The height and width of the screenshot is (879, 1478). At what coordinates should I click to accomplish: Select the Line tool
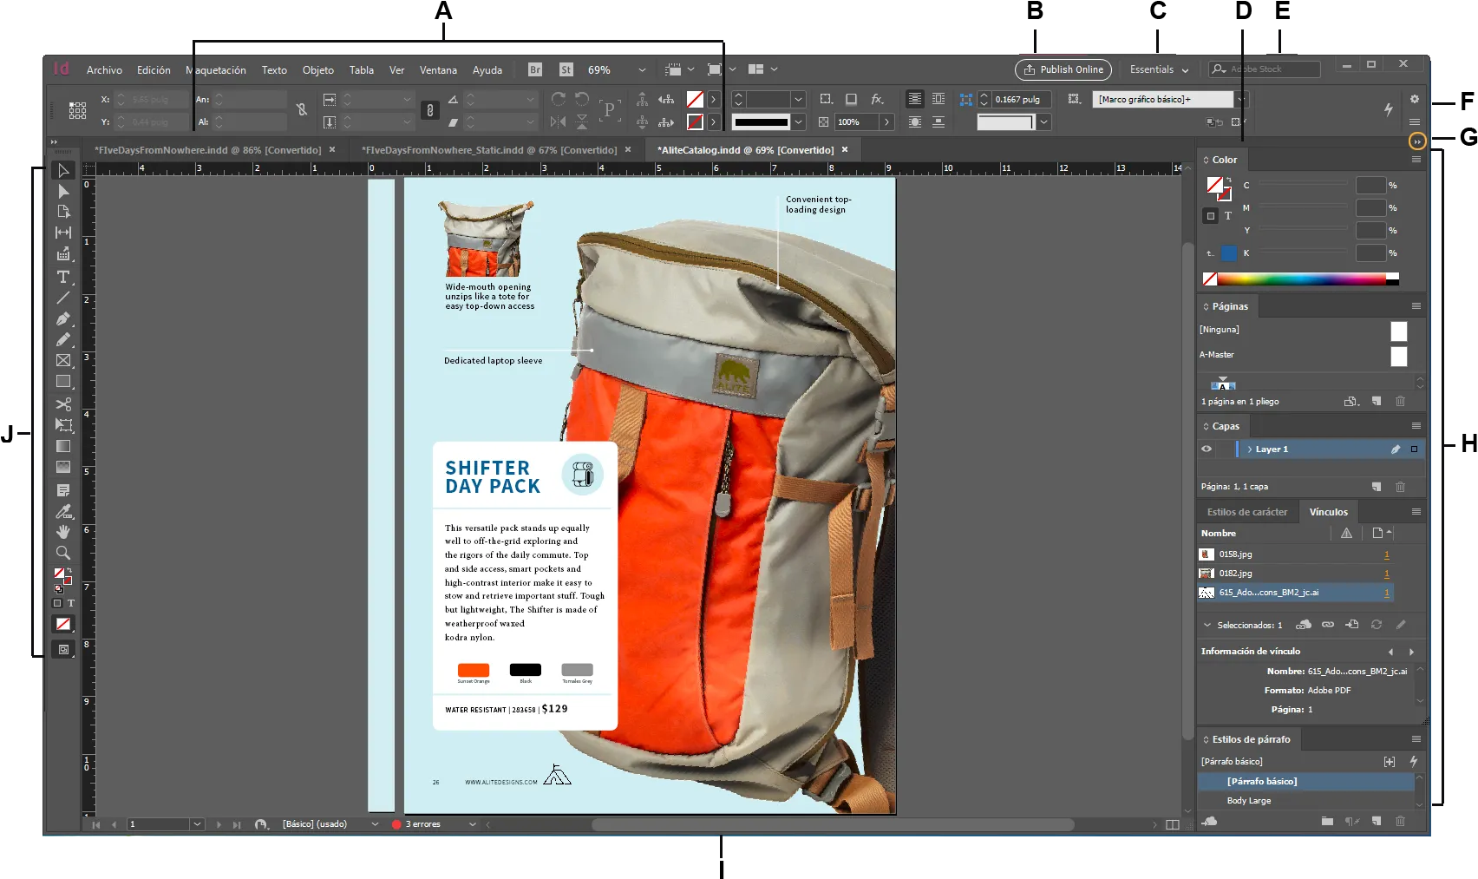[63, 298]
